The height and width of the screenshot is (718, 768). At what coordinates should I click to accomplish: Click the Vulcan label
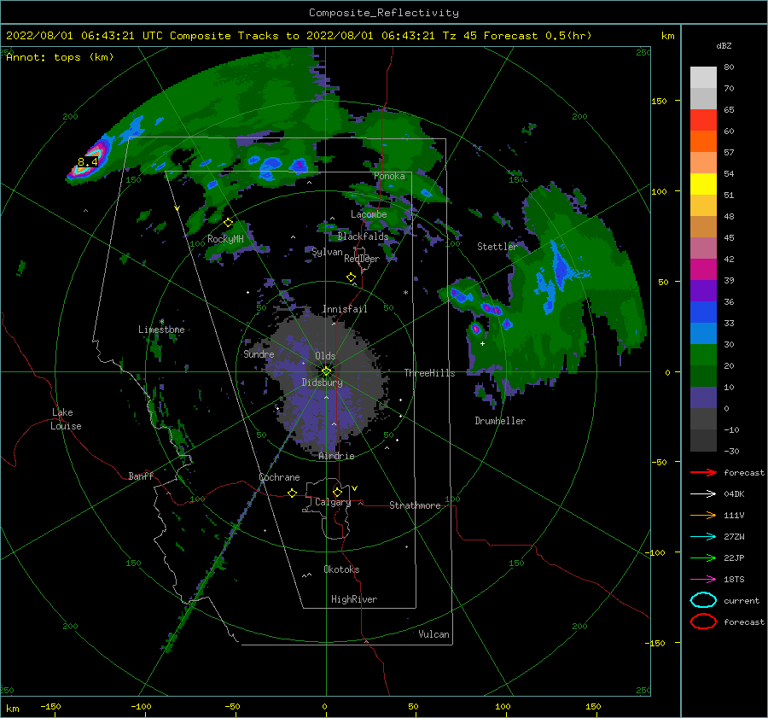pyautogui.click(x=434, y=634)
